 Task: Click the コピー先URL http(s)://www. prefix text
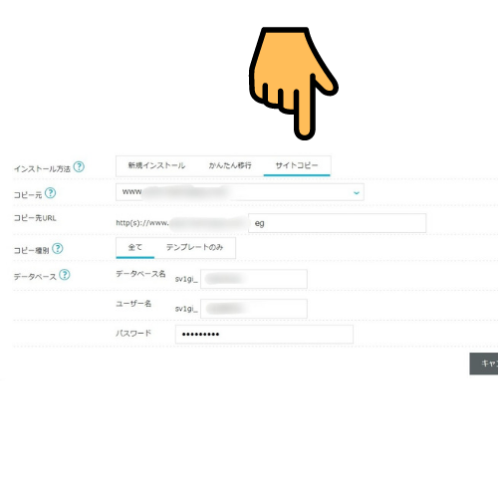142,223
